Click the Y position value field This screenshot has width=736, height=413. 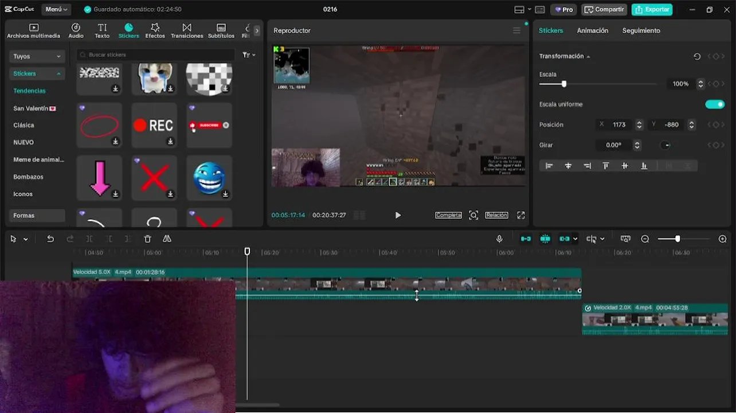(672, 124)
